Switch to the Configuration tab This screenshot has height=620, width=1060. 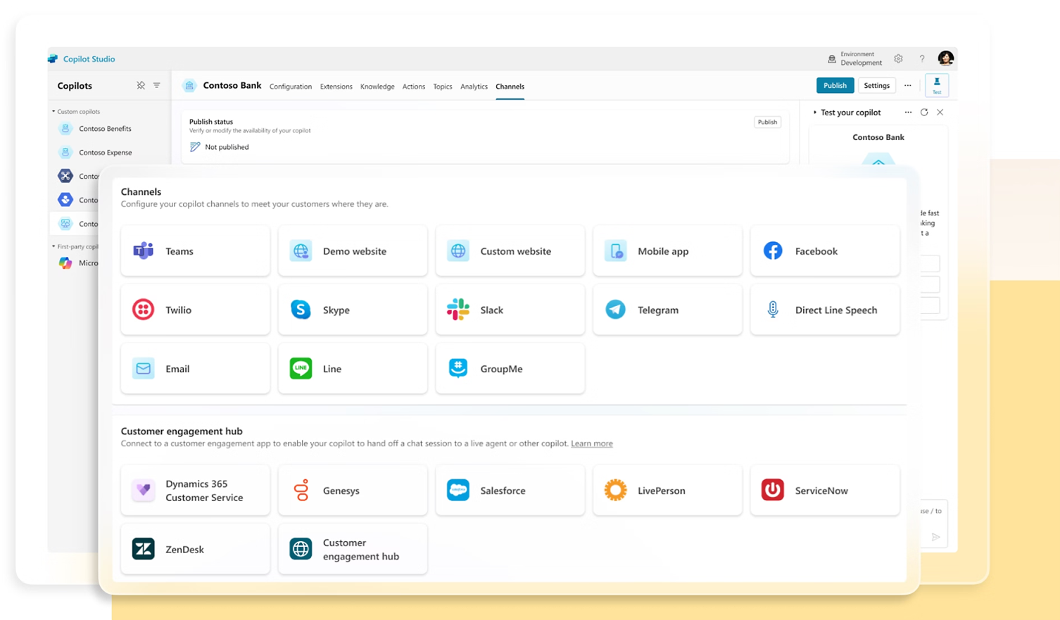291,87
